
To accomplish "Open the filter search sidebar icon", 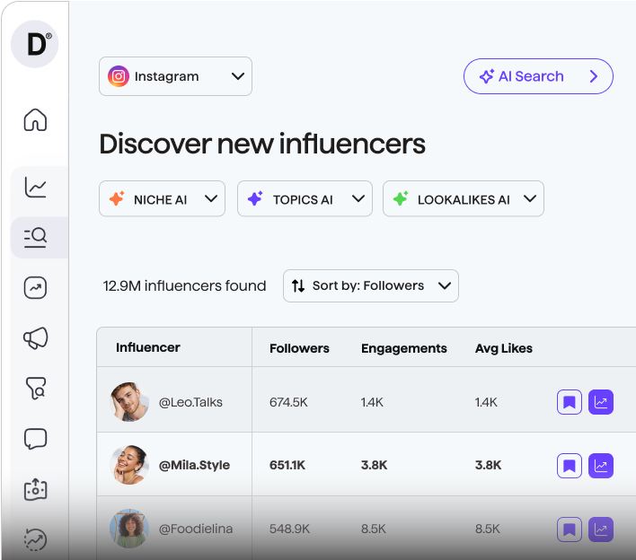I will pos(35,389).
